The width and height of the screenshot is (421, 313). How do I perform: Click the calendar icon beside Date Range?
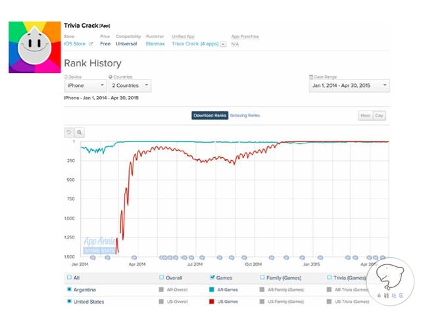tap(310, 77)
